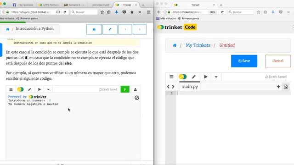Go to previous file tab arrow

click(x=168, y=87)
